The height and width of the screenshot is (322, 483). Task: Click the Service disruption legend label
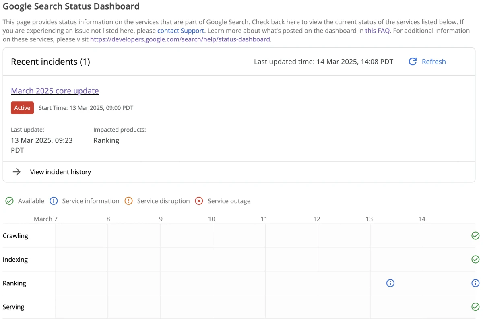pos(163,201)
